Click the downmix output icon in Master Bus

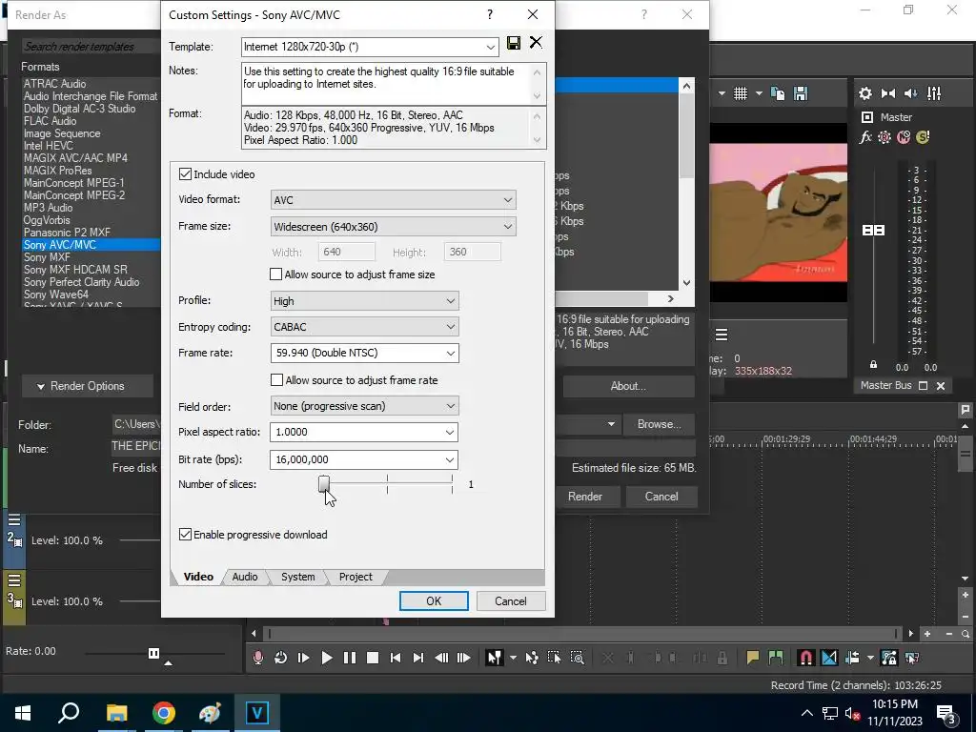pyautogui.click(x=888, y=93)
